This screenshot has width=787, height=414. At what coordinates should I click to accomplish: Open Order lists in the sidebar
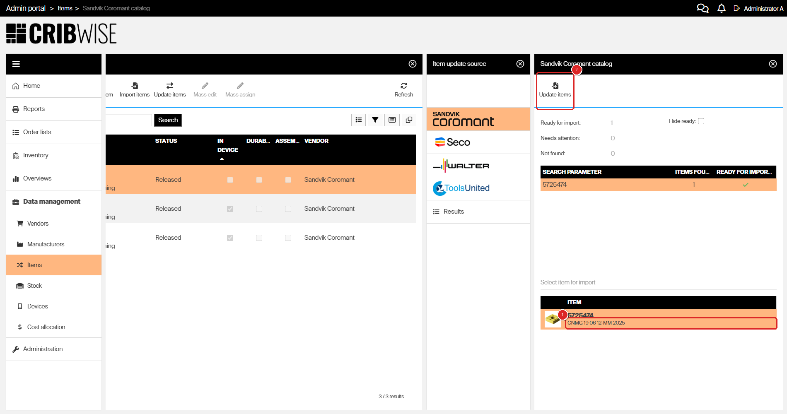(54, 132)
